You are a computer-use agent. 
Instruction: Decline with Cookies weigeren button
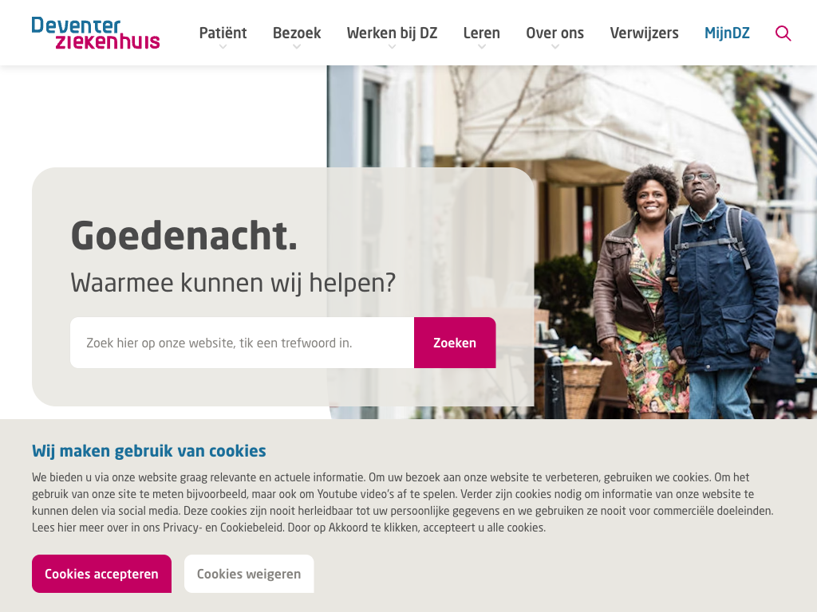tap(249, 574)
